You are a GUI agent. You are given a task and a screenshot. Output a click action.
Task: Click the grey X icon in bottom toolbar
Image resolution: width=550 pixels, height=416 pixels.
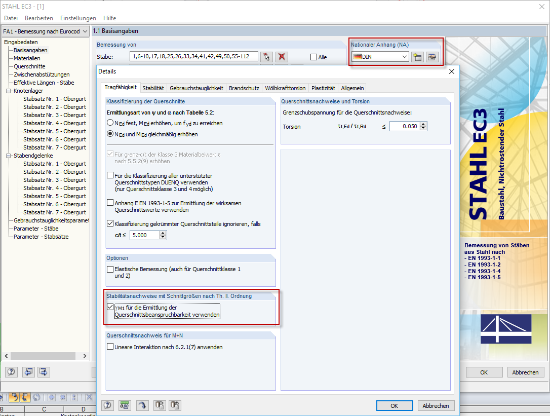[x=89, y=397]
